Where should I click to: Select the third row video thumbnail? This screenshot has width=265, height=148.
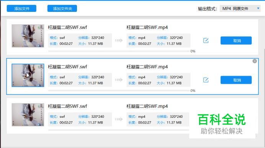(28, 115)
